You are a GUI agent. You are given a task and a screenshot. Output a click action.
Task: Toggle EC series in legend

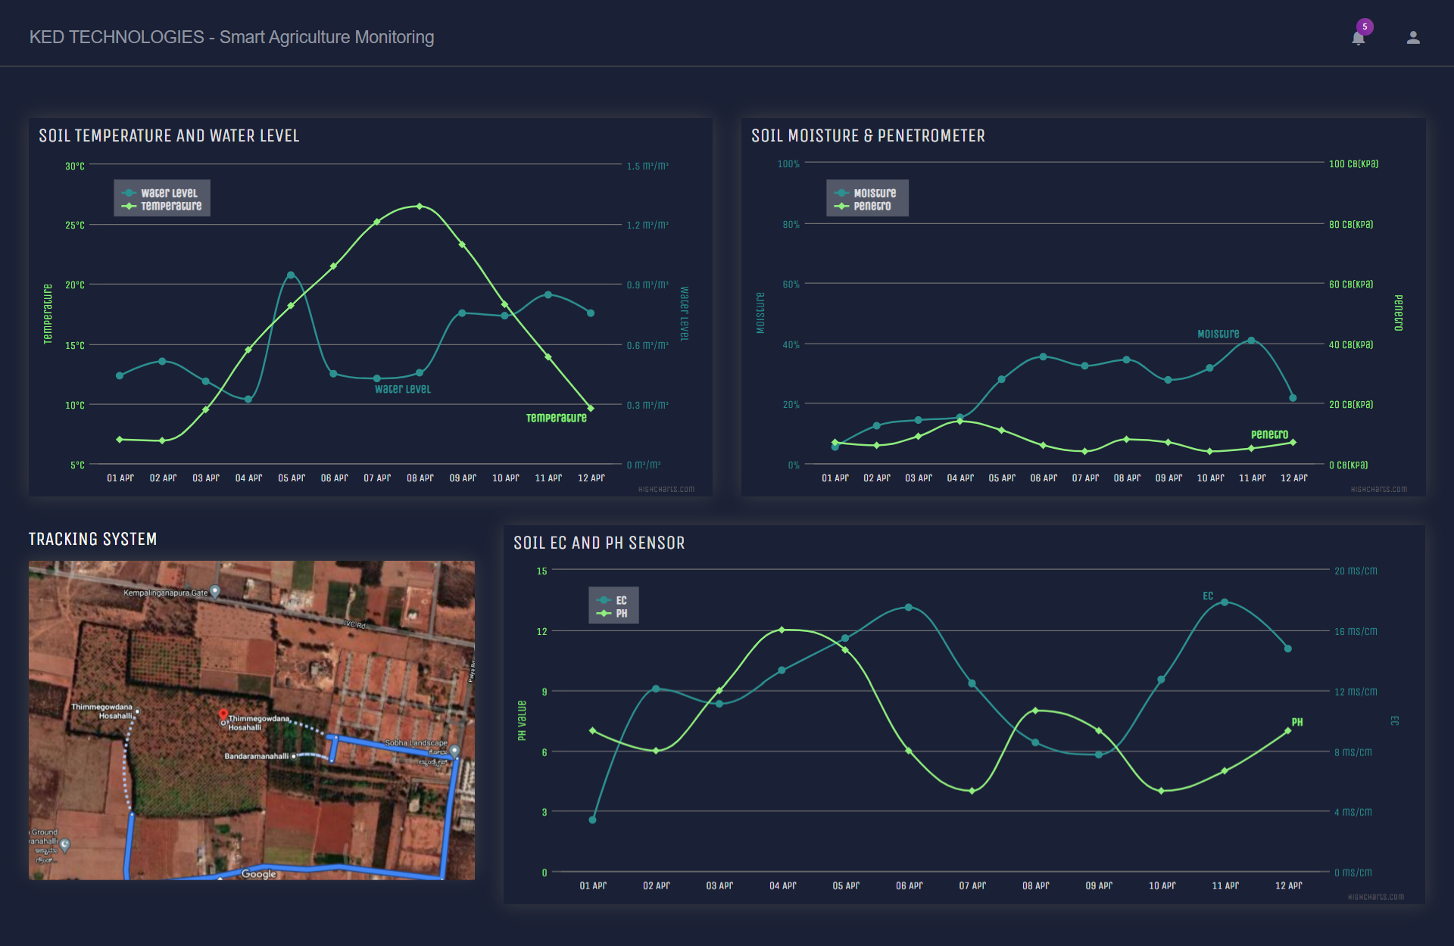[612, 600]
